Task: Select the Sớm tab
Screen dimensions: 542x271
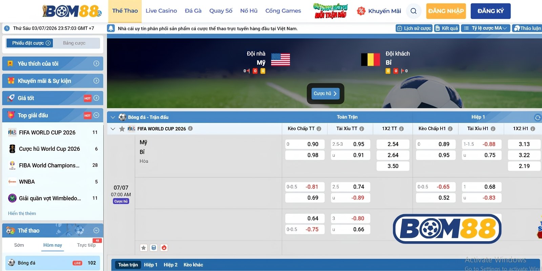Action: point(19,245)
